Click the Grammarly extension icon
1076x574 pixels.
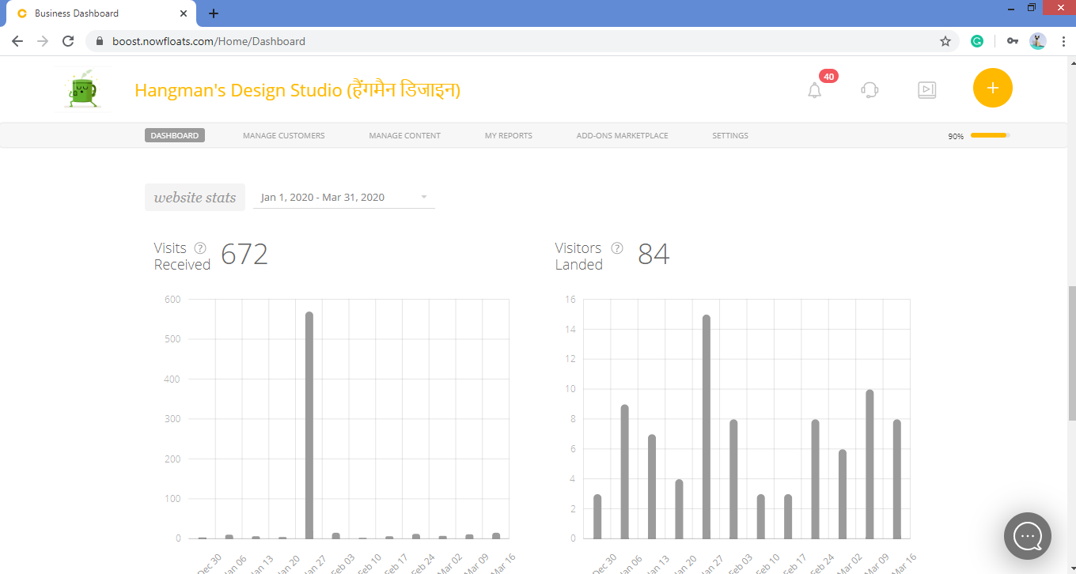pyautogui.click(x=977, y=41)
